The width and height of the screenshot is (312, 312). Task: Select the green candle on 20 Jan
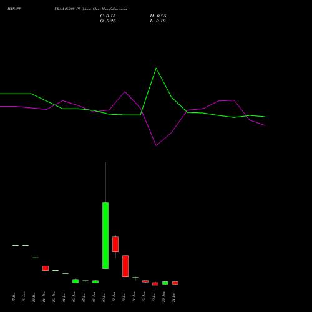click(x=165, y=283)
